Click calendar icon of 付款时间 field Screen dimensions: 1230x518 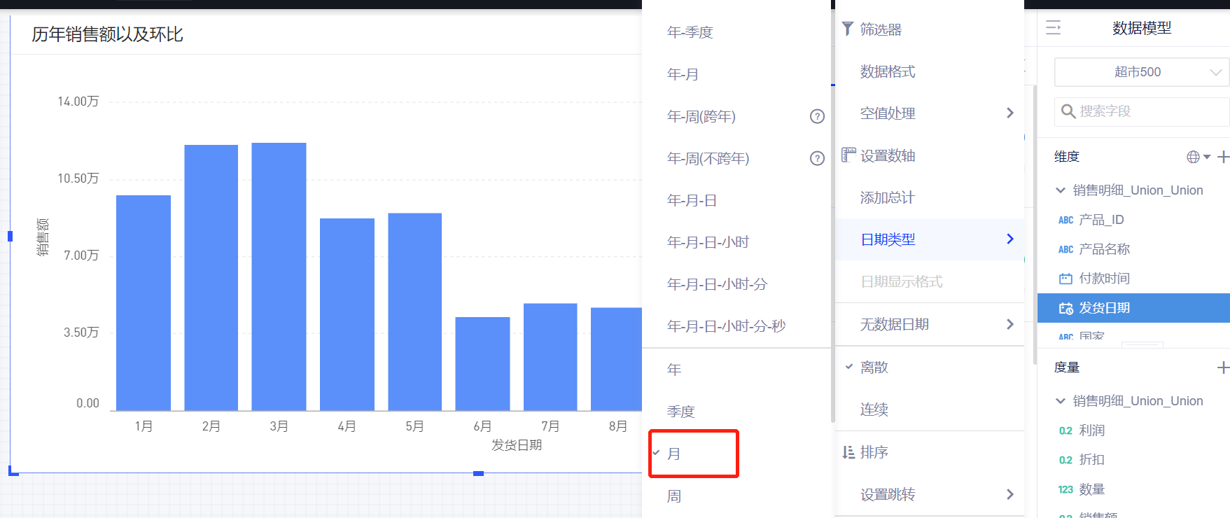click(1065, 279)
